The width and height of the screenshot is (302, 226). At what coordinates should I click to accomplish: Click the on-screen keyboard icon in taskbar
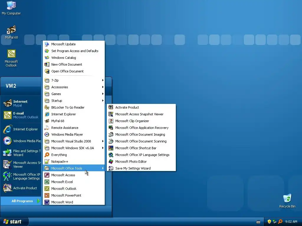(258, 222)
